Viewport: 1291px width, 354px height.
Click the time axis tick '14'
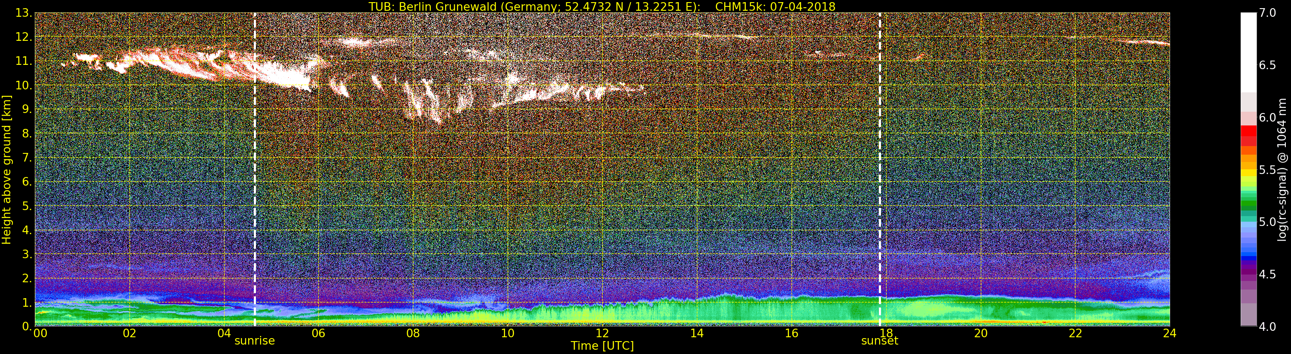(696, 333)
